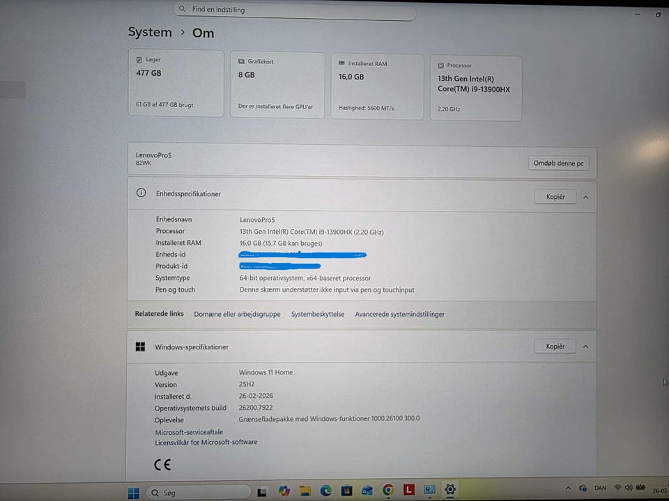
Task: Collapse the Windows-specifikationer section
Action: coord(585,347)
